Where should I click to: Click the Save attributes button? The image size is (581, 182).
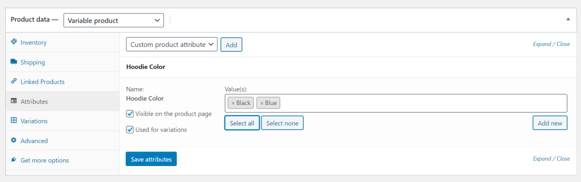click(x=151, y=159)
